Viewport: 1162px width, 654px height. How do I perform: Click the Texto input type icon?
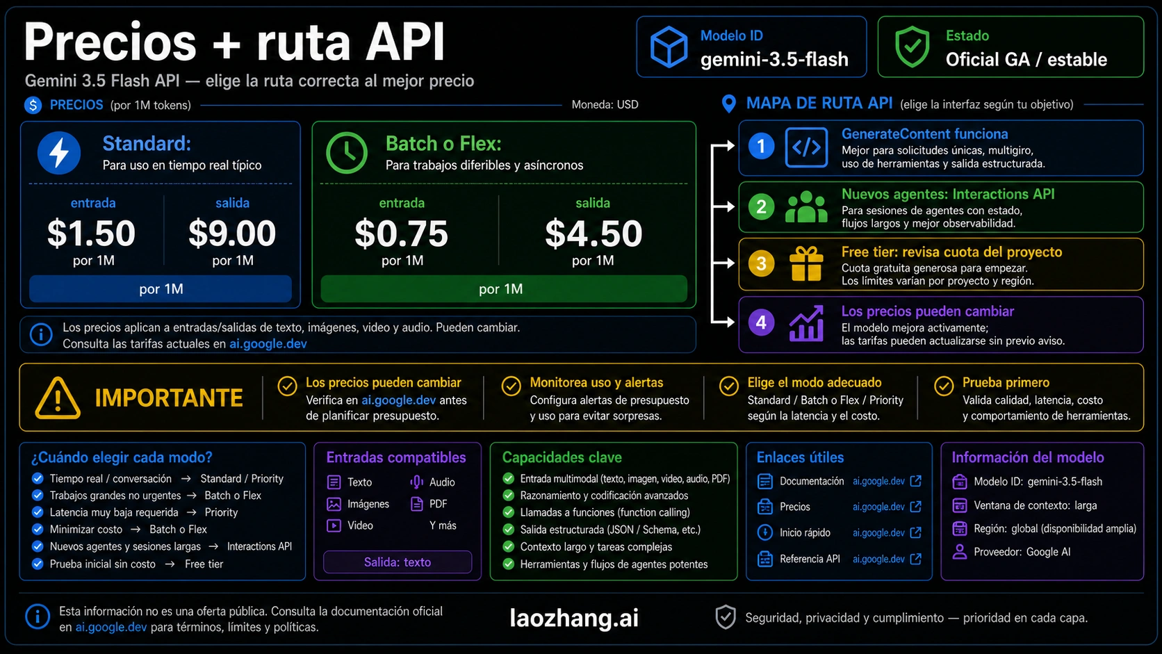334,482
